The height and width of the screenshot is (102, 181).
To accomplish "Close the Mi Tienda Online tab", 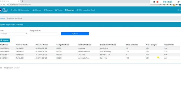I will [19, 1].
